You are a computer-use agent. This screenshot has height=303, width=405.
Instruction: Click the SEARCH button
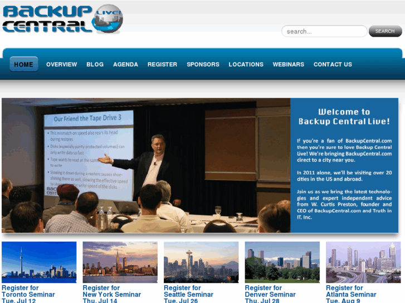point(385,31)
